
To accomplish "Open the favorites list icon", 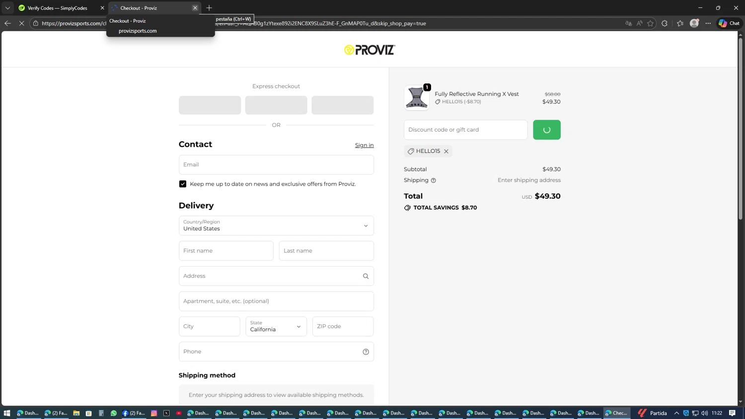I will coord(680,23).
